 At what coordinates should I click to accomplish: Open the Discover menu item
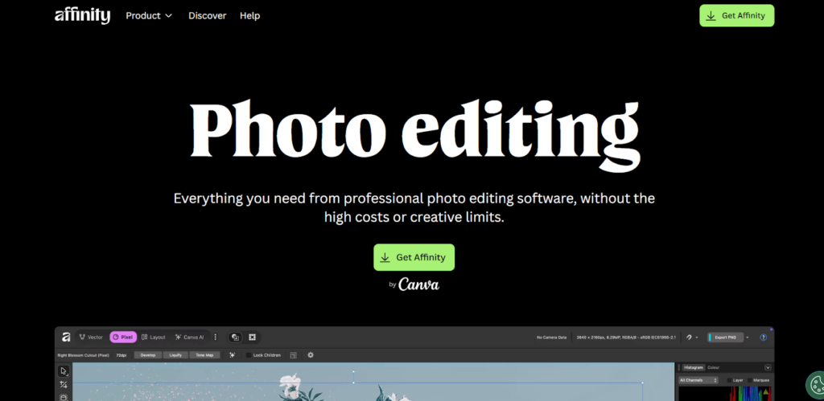[x=207, y=15]
